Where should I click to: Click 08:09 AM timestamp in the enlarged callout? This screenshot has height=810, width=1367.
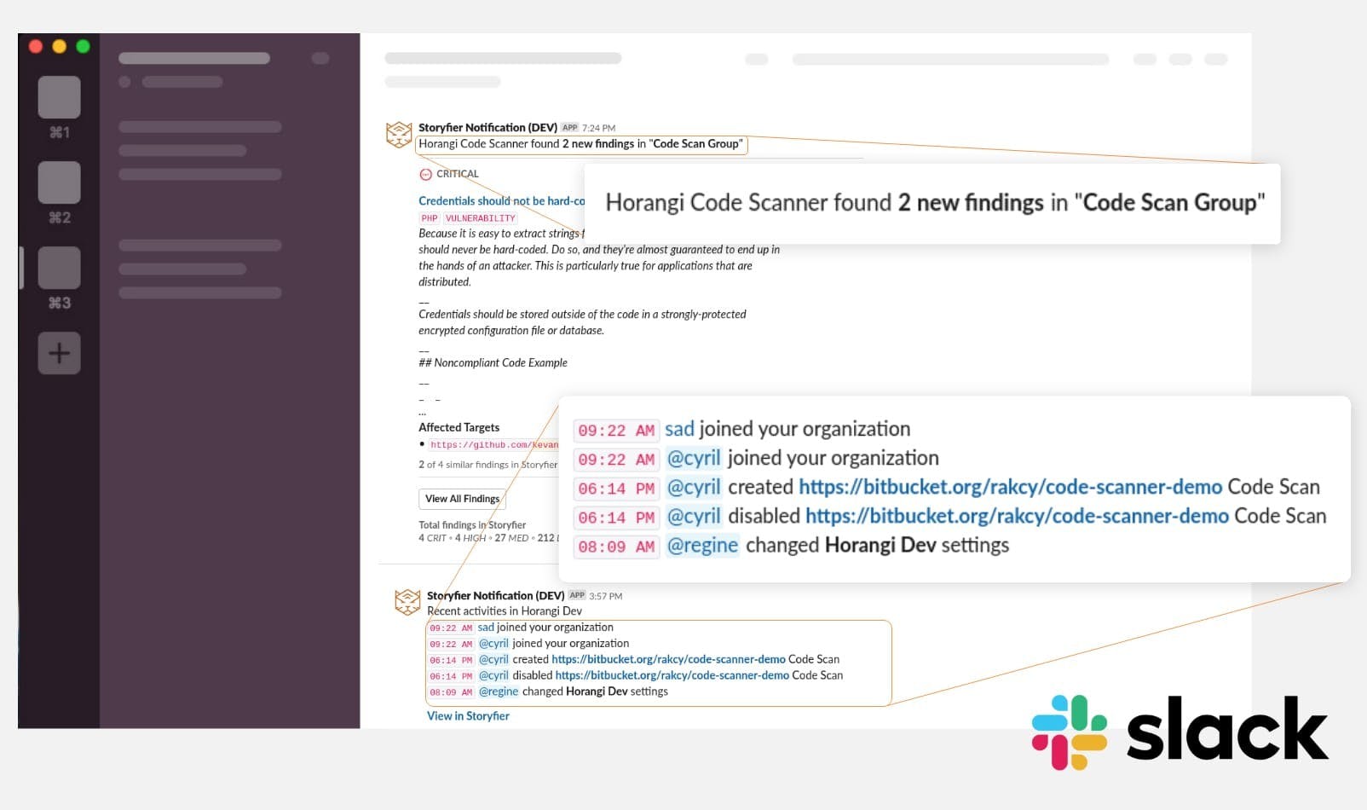click(x=616, y=547)
